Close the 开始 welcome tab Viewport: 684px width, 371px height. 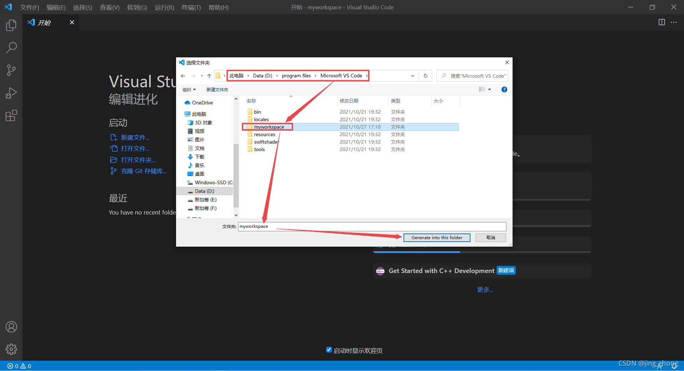click(x=72, y=22)
